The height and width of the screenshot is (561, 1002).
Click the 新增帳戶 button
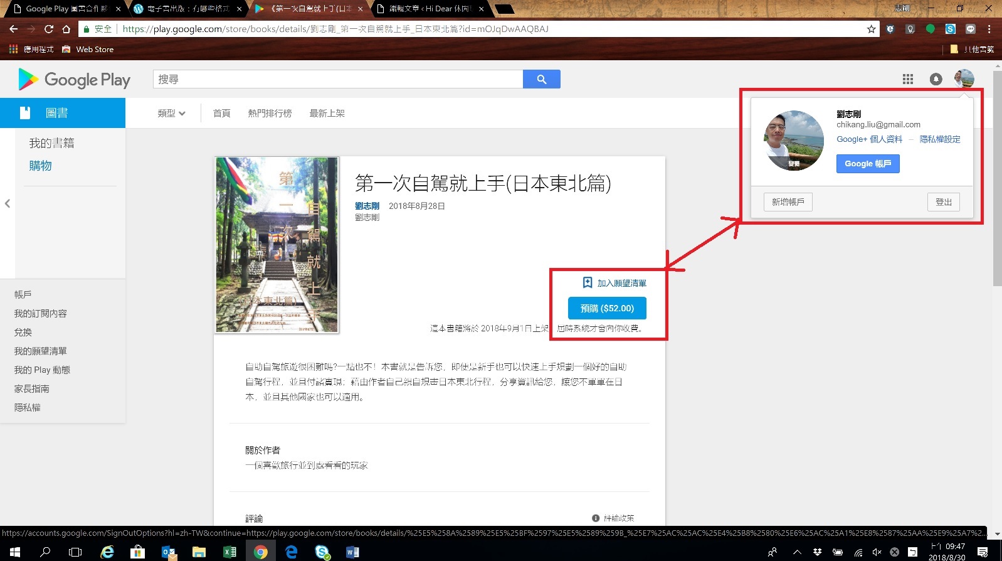click(x=788, y=202)
